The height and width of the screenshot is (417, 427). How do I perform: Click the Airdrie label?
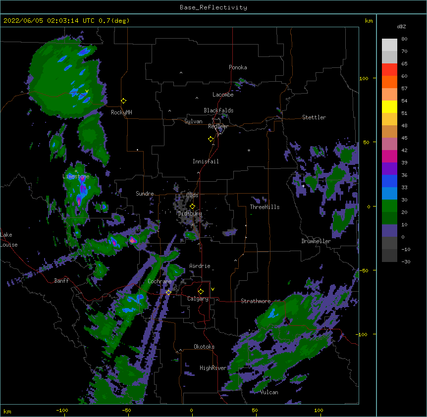(x=200, y=266)
